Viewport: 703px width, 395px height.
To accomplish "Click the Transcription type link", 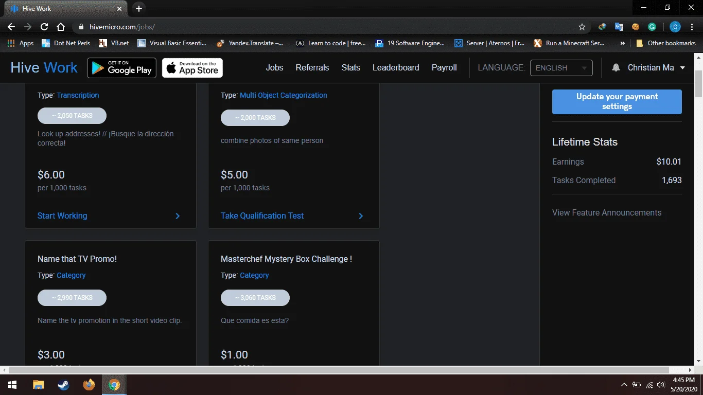I will point(78,95).
